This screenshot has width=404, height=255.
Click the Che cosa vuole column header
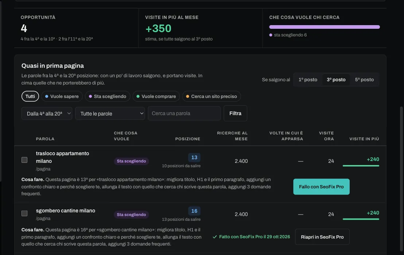coord(125,136)
